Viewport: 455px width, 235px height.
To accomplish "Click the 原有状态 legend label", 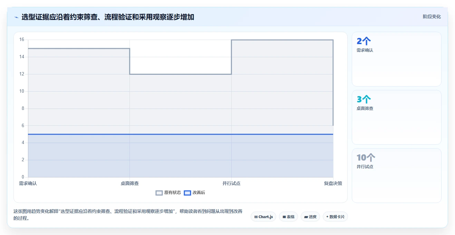I will [x=173, y=193].
